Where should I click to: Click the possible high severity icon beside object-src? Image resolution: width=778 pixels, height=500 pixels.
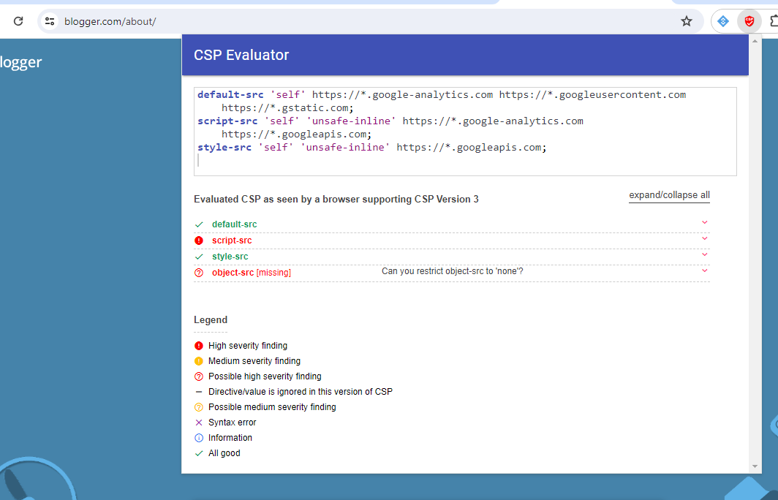(198, 271)
